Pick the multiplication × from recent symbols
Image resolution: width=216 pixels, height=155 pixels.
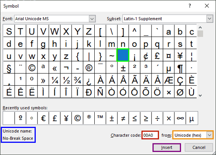coord(169,118)
